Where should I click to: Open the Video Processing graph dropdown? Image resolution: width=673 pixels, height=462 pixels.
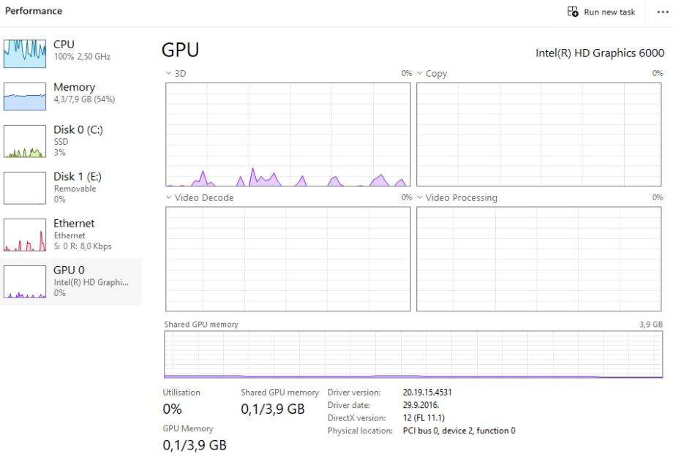pyautogui.click(x=420, y=198)
